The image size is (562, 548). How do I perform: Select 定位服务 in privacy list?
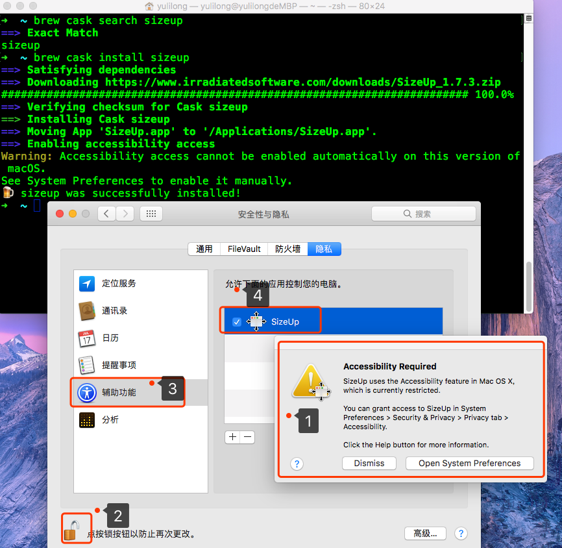140,283
